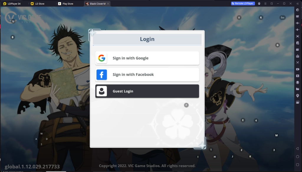Screen dimensions: 302x172
Task: Take a screenshot with the scissors icon
Action: (x=298, y=63)
